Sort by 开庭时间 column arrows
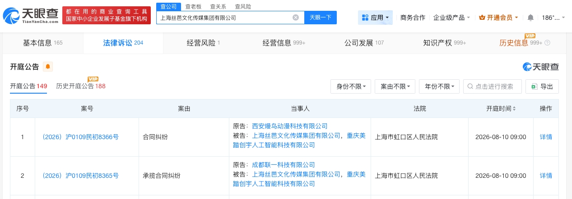 tap(514, 109)
